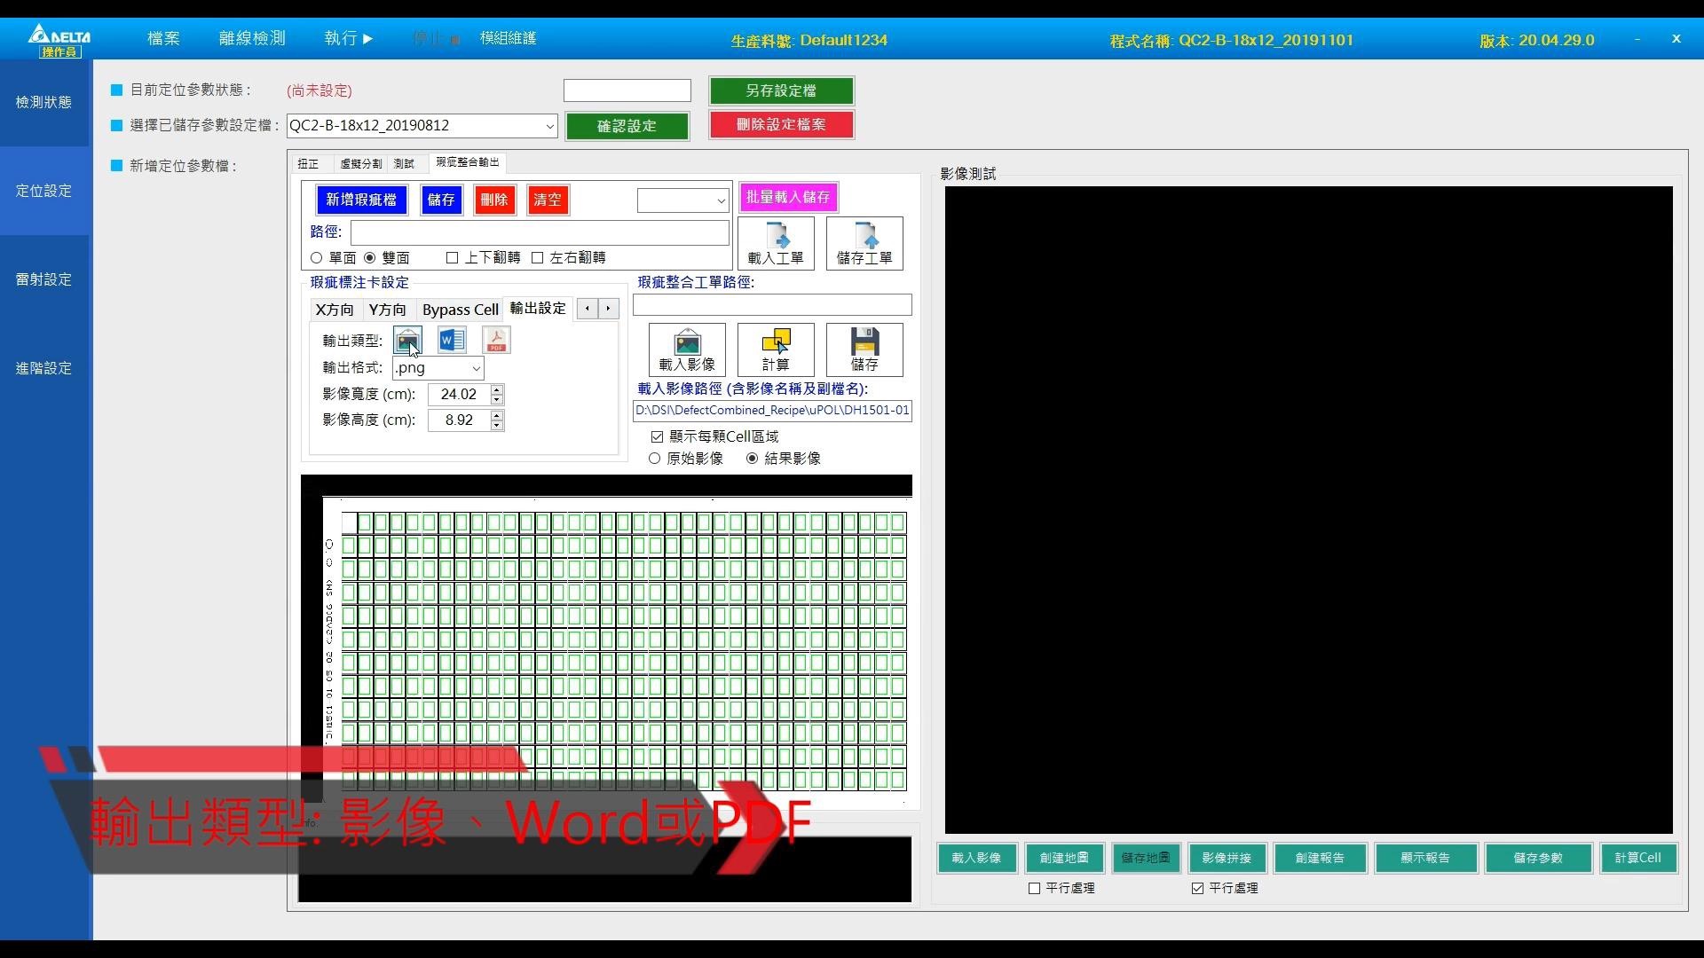Increase 影像寬度 value with up stepper
The width and height of the screenshot is (1704, 958).
tap(497, 389)
